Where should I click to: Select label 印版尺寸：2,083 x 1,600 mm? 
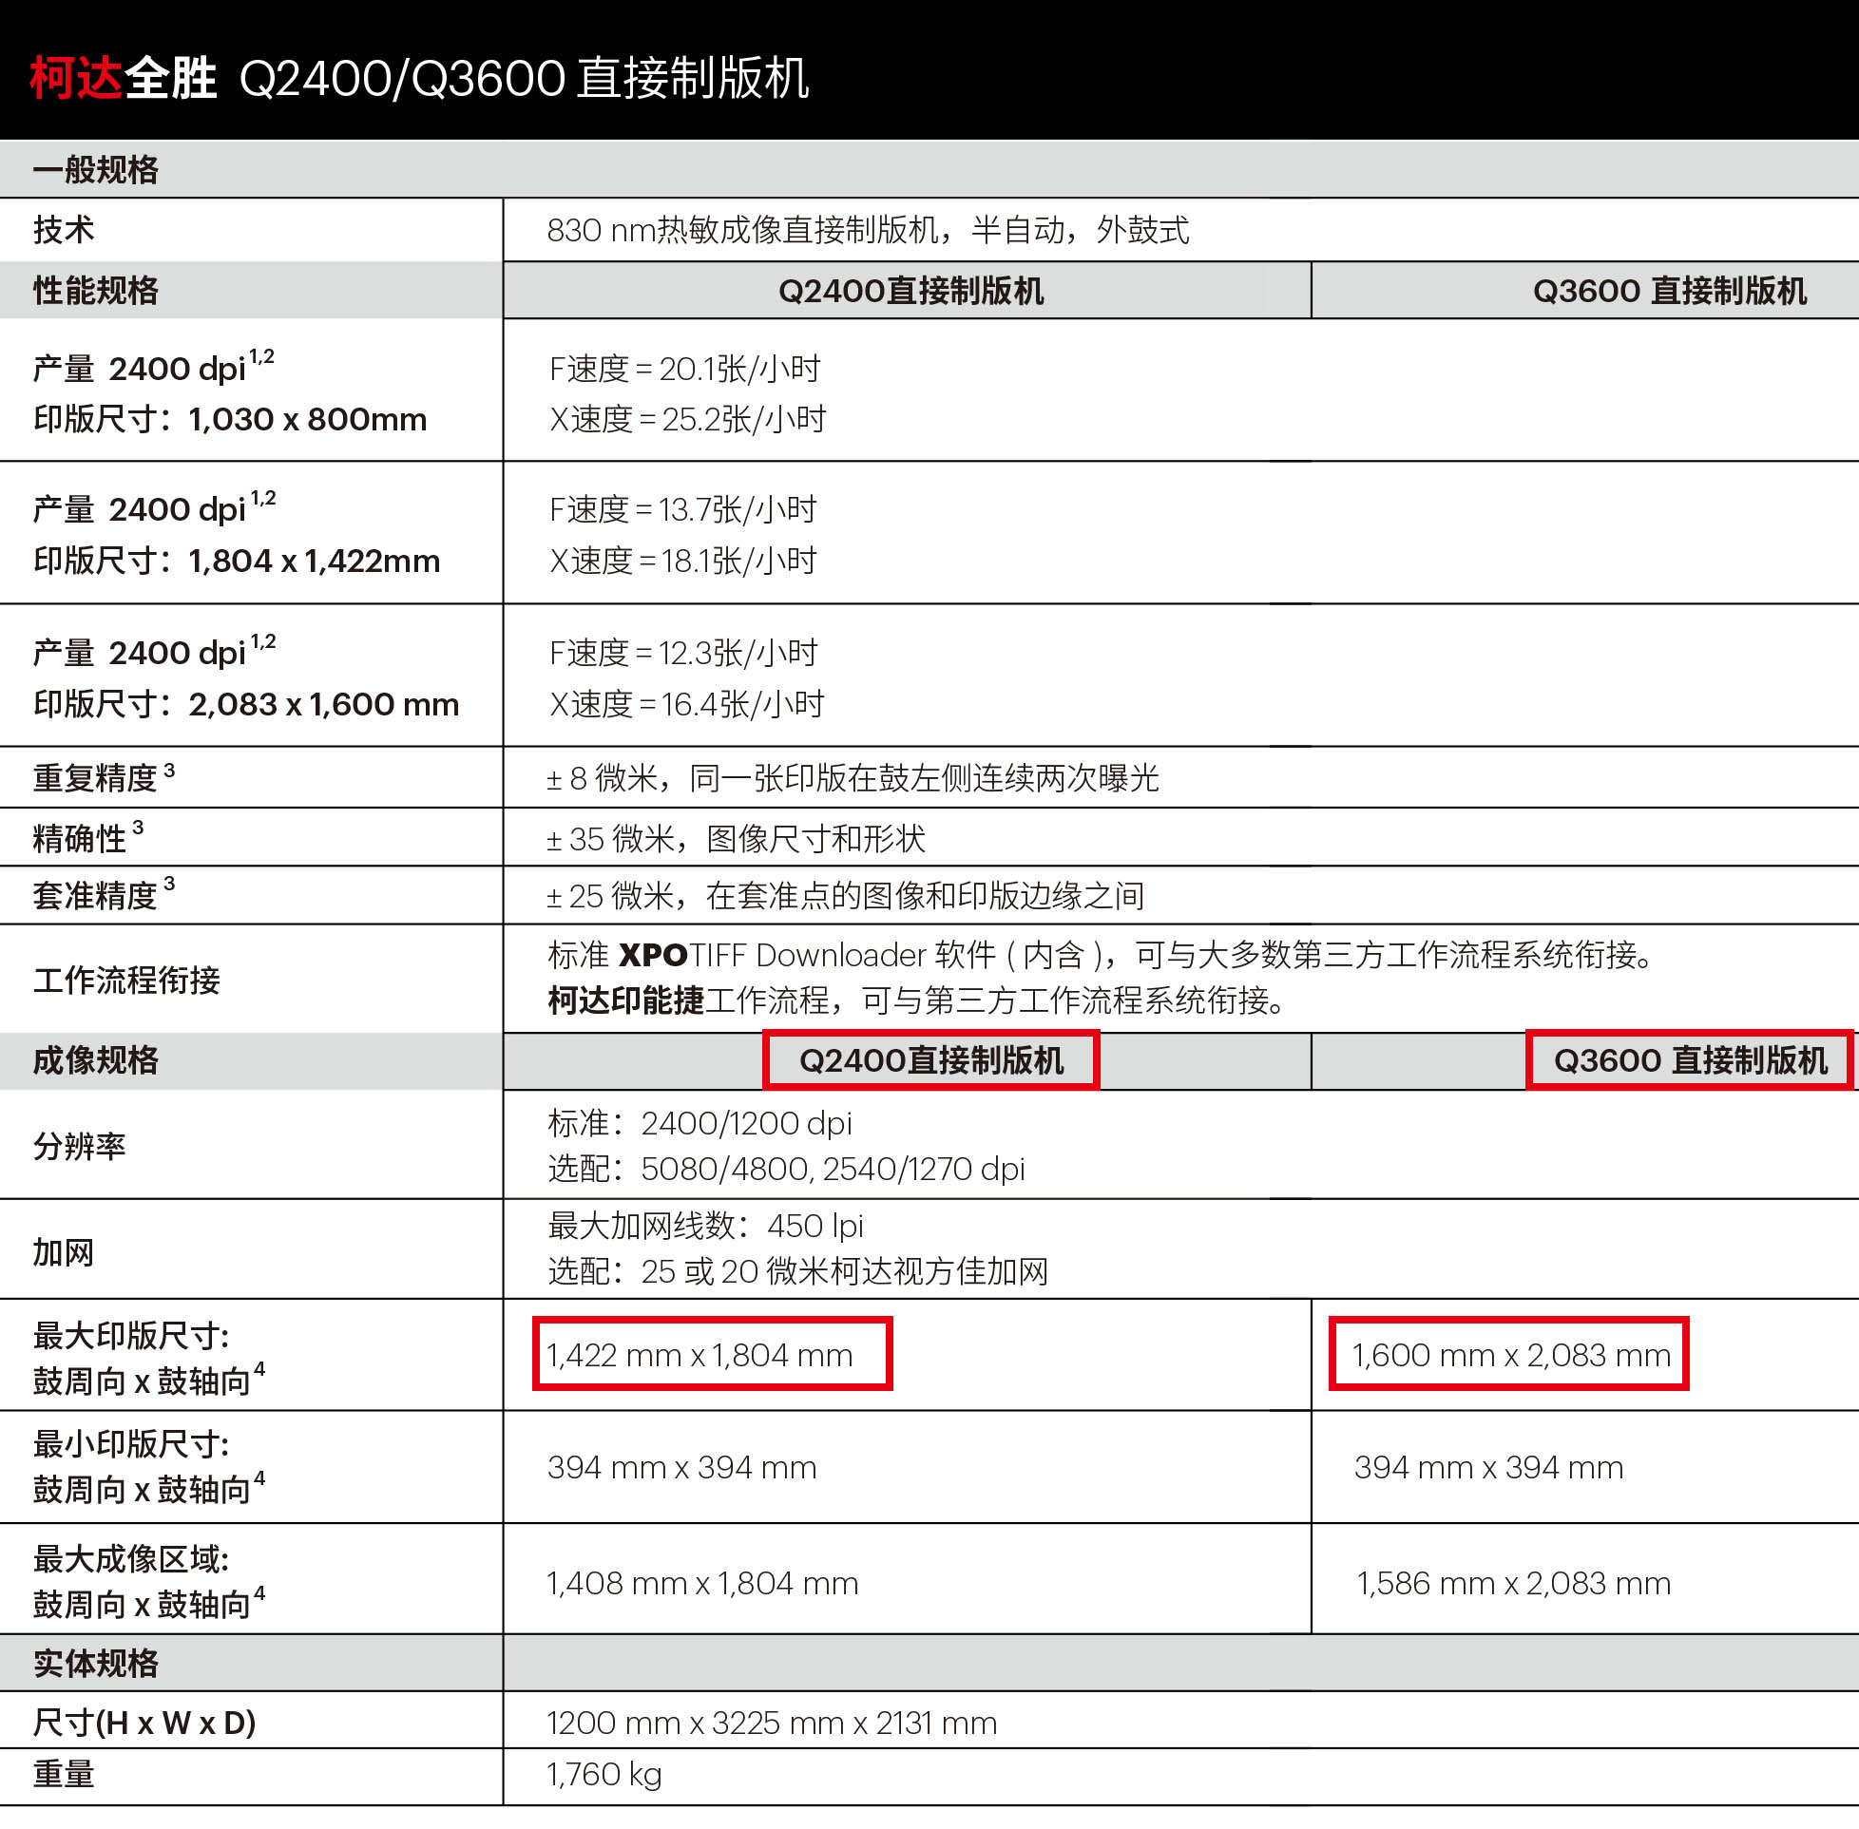coord(246,705)
